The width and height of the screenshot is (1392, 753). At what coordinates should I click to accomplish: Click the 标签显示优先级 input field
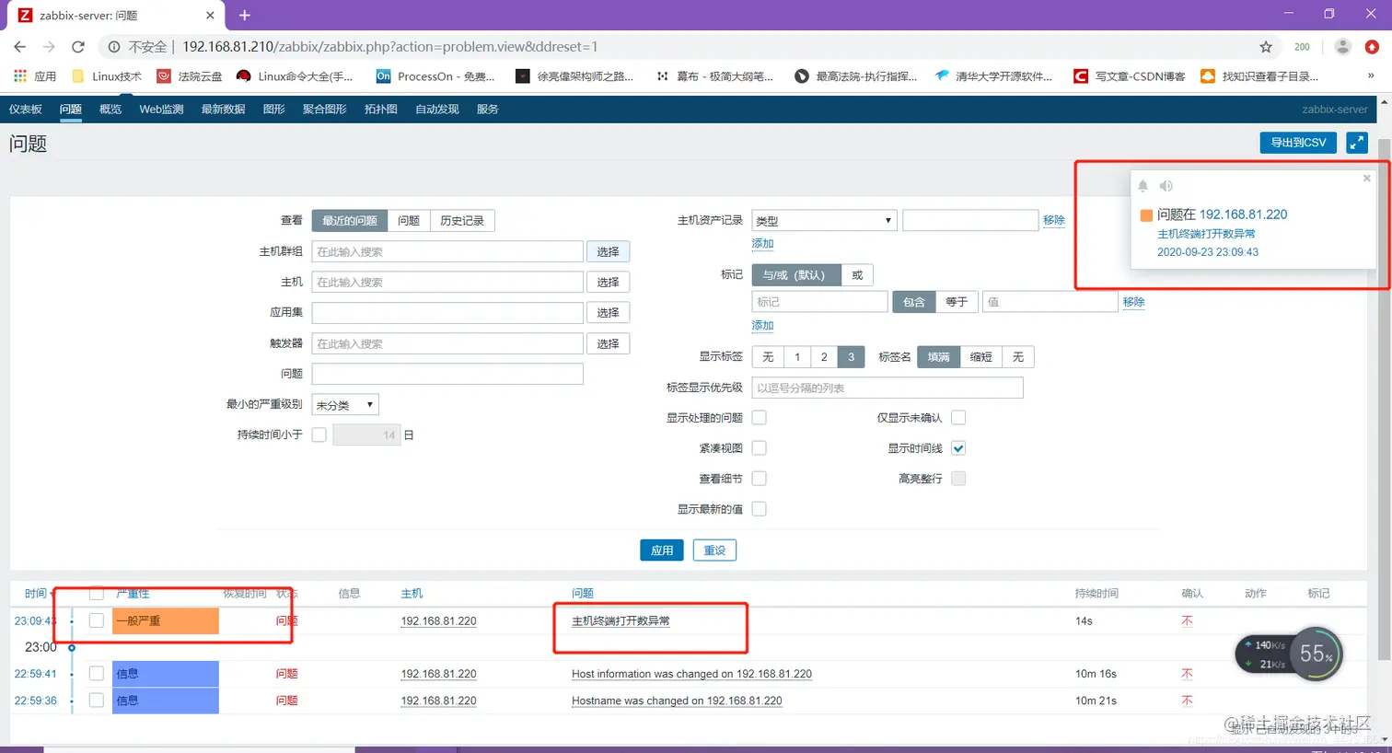(887, 388)
